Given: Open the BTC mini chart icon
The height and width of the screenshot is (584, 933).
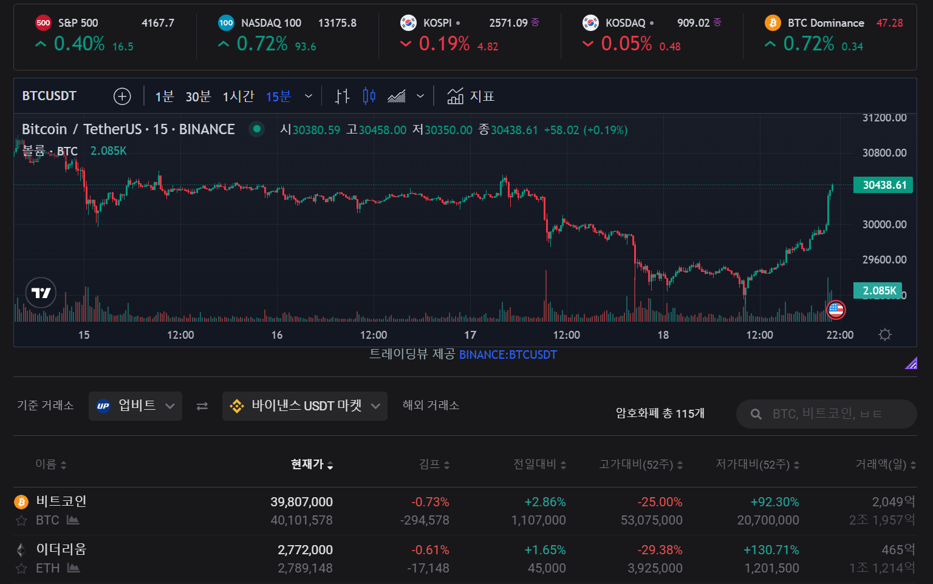Looking at the screenshot, I should click(x=73, y=520).
